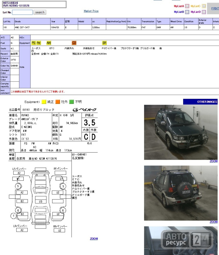Click the lot number 161 cell

(x=9, y=27)
